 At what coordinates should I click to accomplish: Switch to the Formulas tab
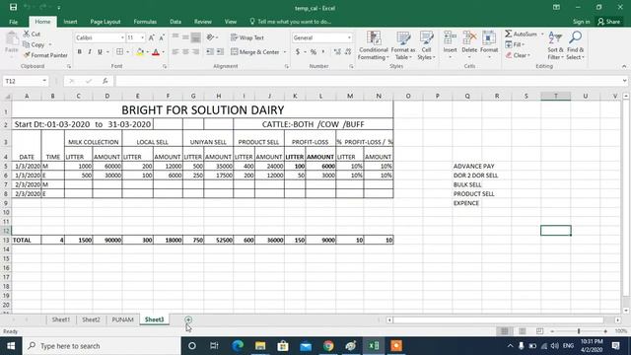click(x=145, y=22)
